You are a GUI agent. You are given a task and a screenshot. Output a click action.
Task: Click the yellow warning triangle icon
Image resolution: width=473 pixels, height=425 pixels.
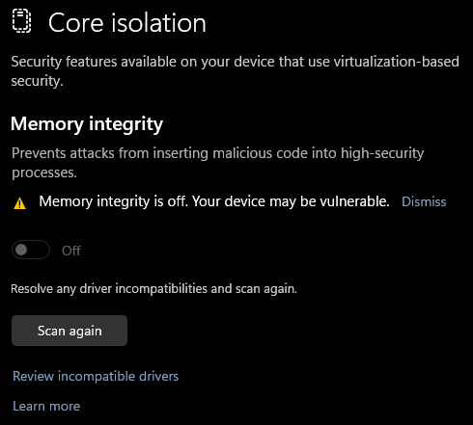(20, 203)
